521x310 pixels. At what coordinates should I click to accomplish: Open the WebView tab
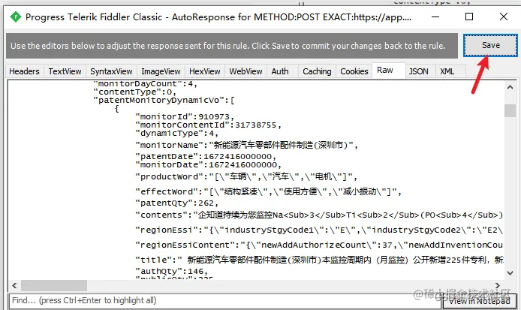(x=246, y=71)
